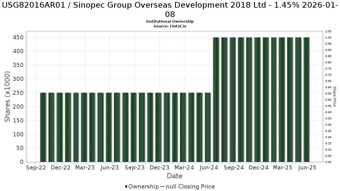
Task: Select the Dec-22 date axis label
Action: pyautogui.click(x=60, y=168)
